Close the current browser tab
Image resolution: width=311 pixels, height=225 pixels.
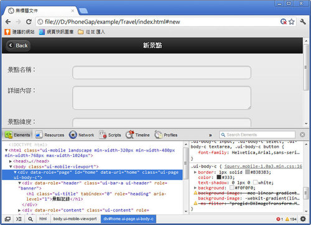pyautogui.click(x=73, y=11)
